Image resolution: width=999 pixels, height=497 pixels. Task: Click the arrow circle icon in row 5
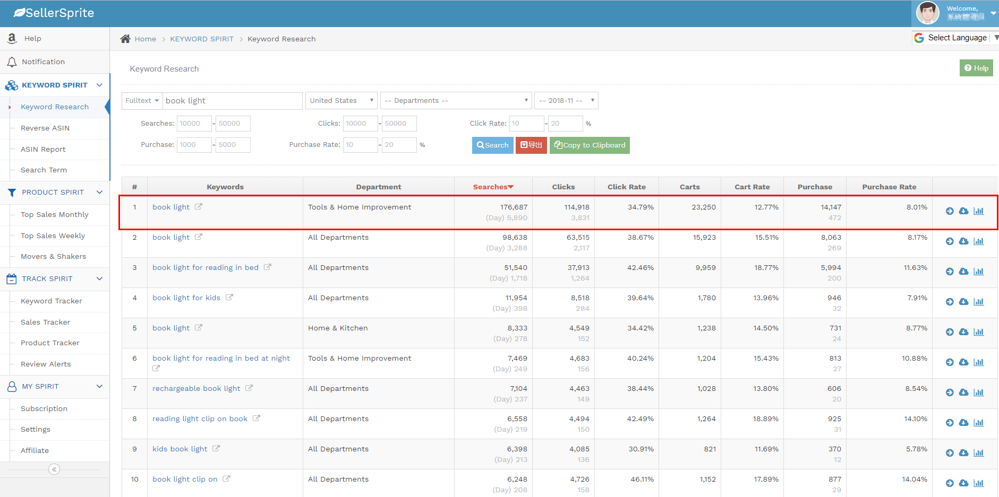[x=950, y=332]
